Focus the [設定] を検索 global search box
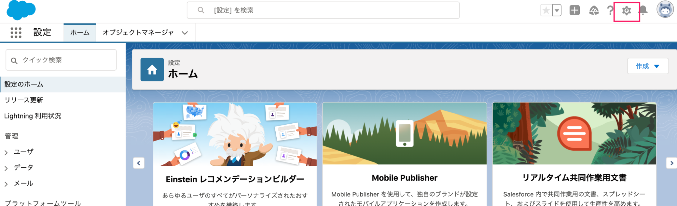 pyautogui.click(x=323, y=10)
